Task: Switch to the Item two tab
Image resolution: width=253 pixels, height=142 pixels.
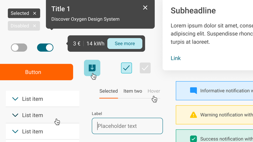Action: [x=133, y=91]
